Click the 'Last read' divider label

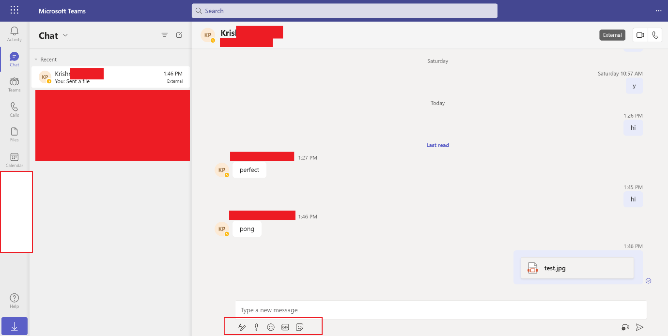click(437, 145)
